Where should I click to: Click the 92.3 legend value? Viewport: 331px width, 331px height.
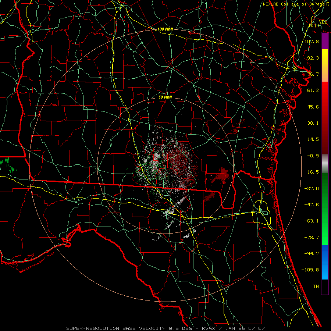click(x=313, y=58)
